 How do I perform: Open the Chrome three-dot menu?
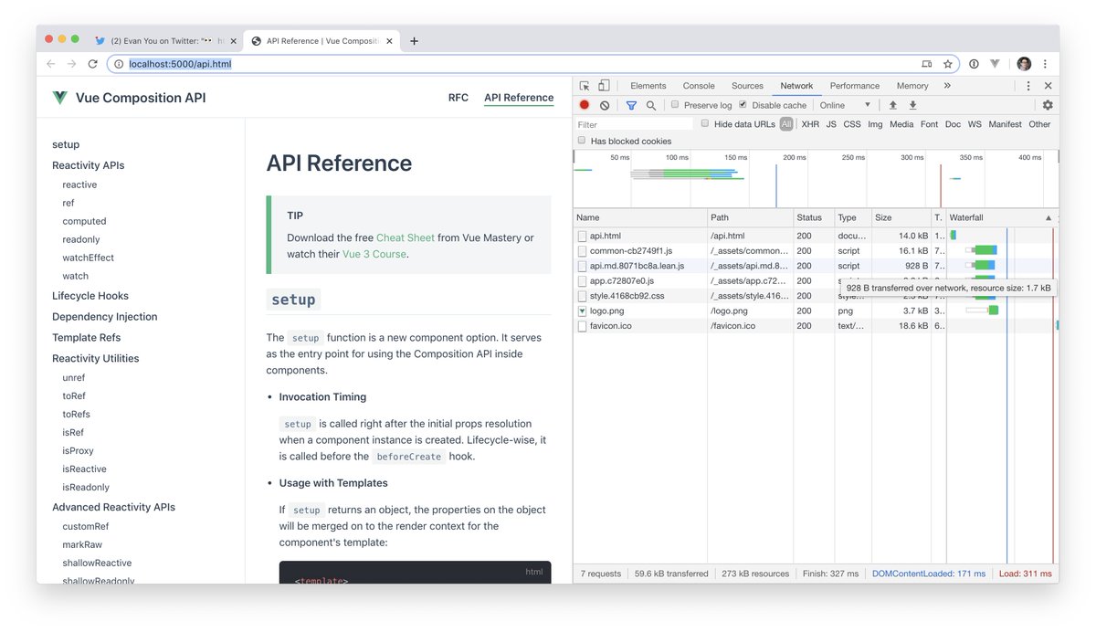(x=1045, y=64)
